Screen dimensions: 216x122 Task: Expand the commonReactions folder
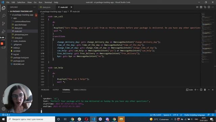coord(22,21)
